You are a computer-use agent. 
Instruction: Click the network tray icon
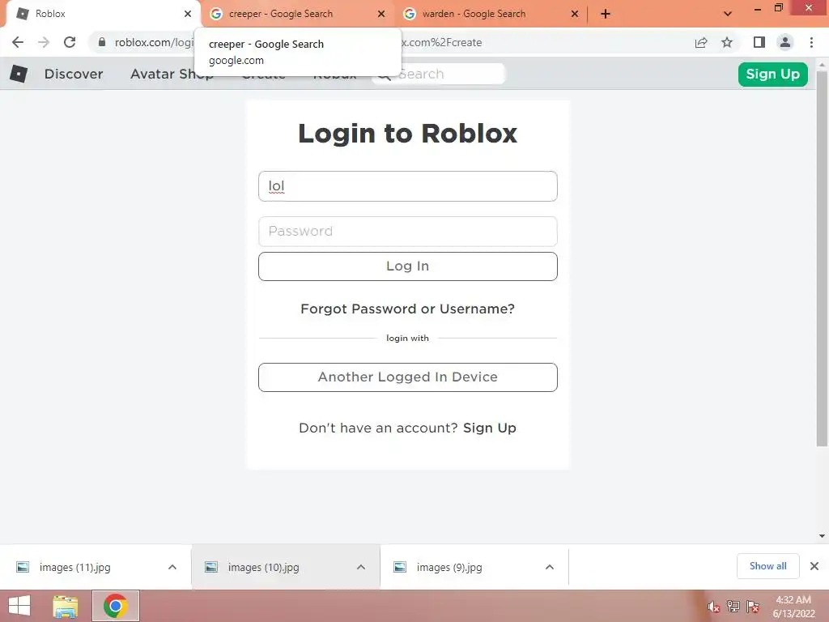point(733,607)
